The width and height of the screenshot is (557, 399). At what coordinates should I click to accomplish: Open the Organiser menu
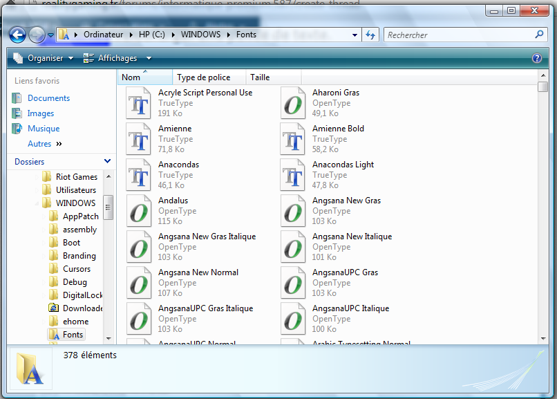point(44,58)
